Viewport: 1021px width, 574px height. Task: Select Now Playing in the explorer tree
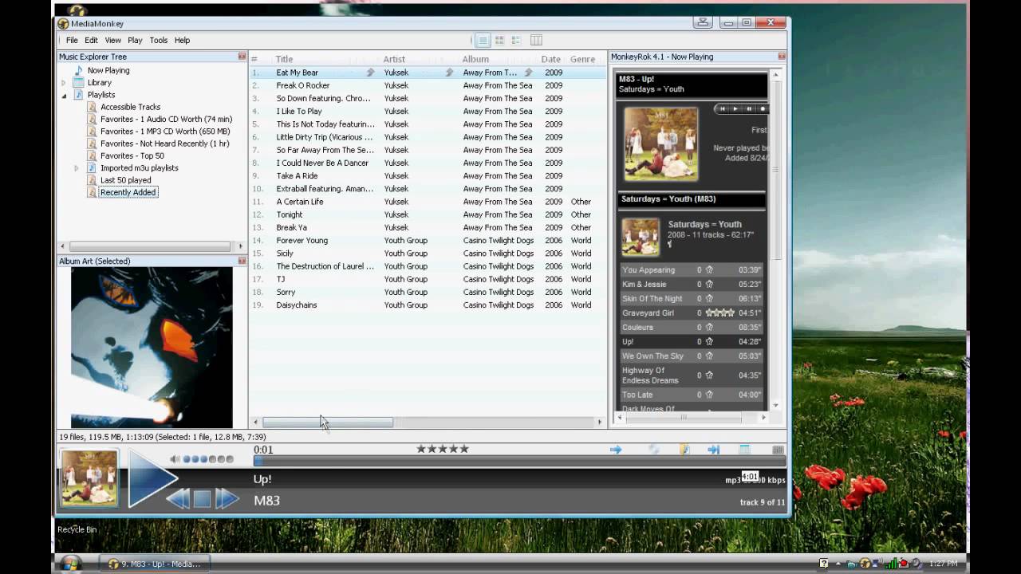(108, 70)
